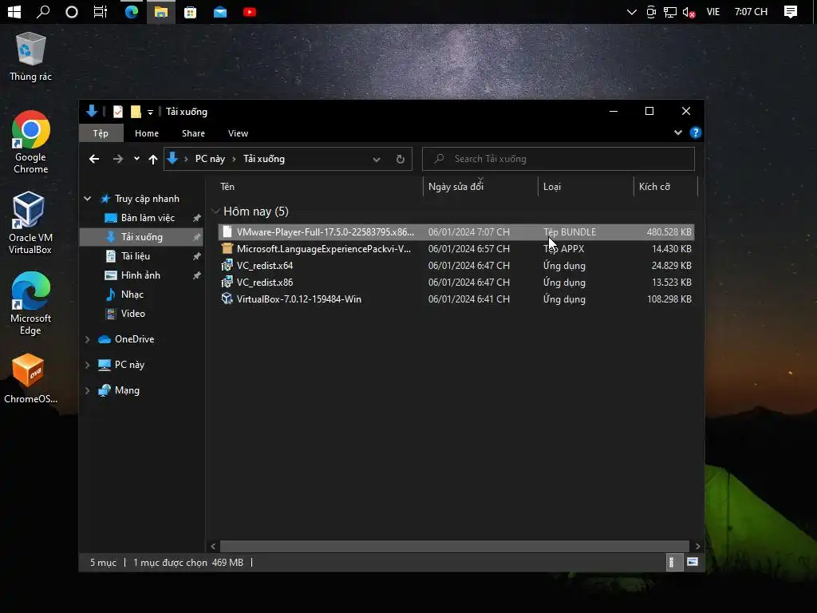Click the Properties quick access toolbar icon
The height and width of the screenshot is (613, 817).
[x=118, y=112]
